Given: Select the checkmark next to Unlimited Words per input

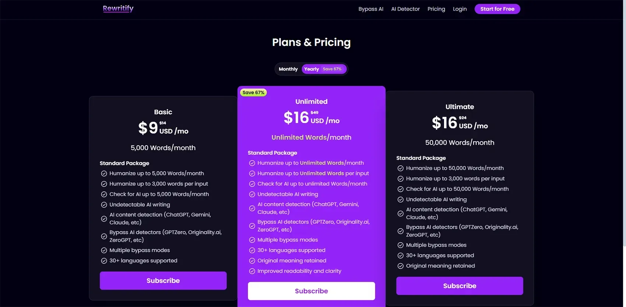Looking at the screenshot, I should tap(252, 173).
